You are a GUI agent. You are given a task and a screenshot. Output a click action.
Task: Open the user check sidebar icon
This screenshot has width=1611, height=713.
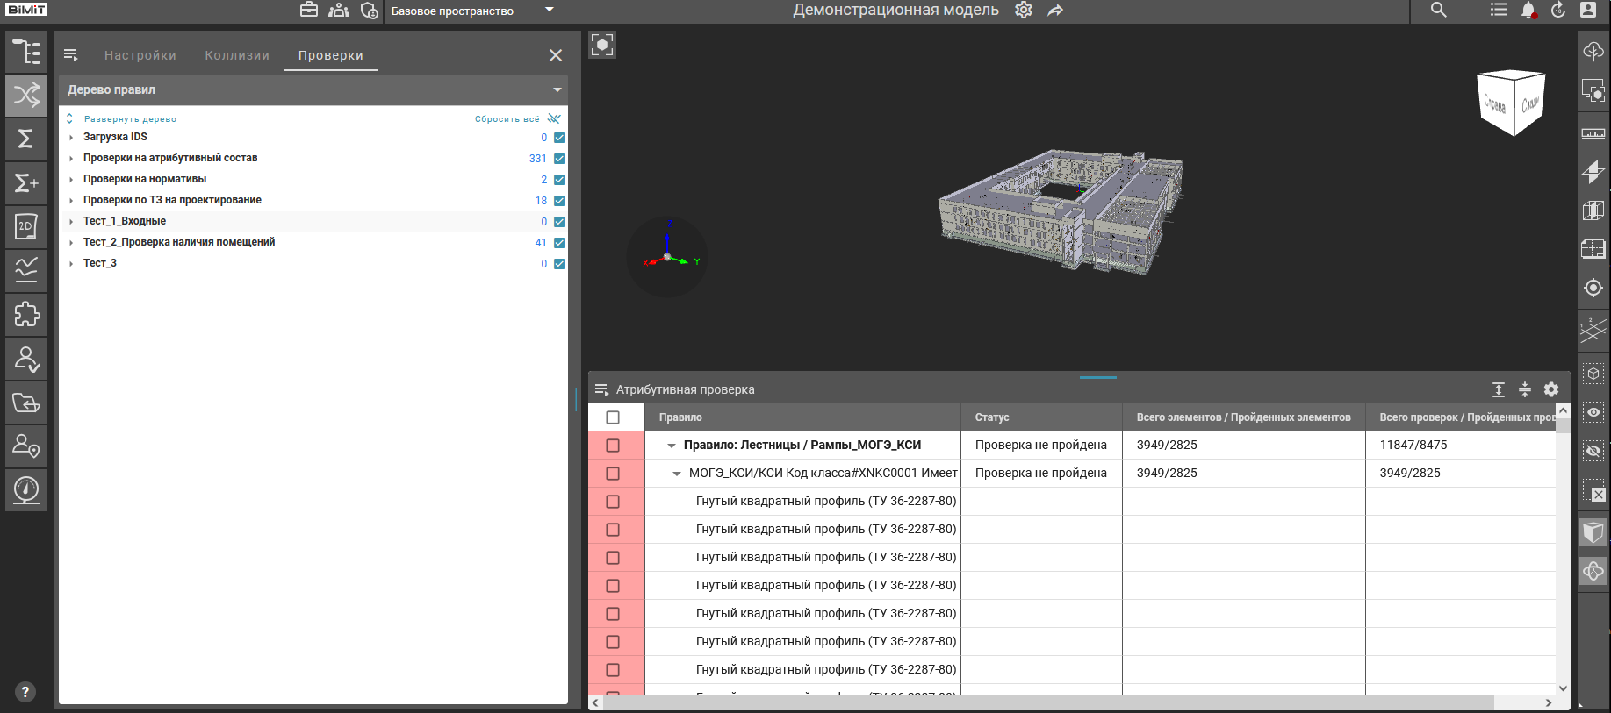click(x=26, y=358)
